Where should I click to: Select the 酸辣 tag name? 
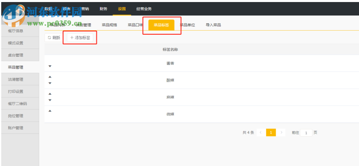170,80
